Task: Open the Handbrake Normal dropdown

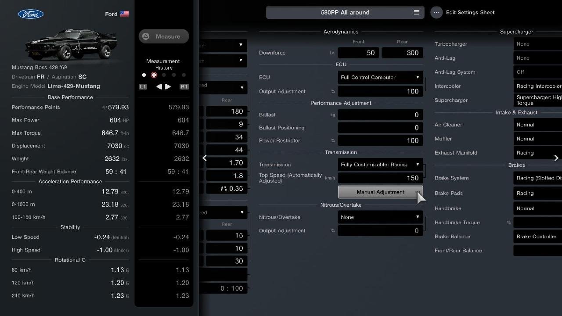Action: coord(538,208)
